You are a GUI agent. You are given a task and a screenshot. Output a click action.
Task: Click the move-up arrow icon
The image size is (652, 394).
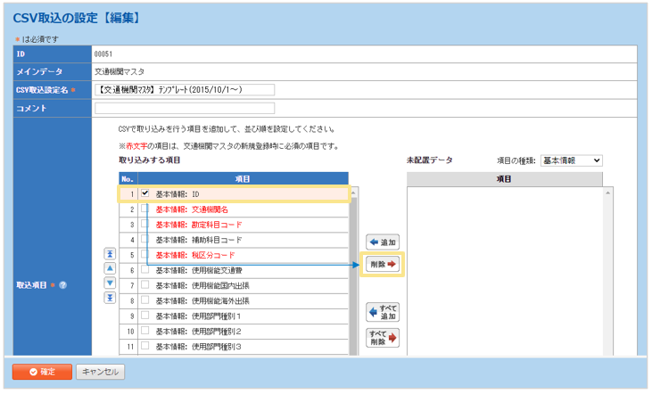pos(110,268)
